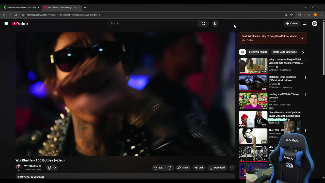Like the video with thumbs up
The height and width of the screenshot is (183, 325).
pos(158,168)
